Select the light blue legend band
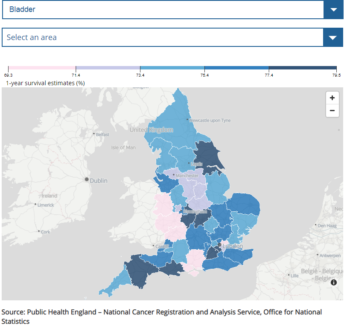Image resolution: width=347 pixels, height=331 pixels. [172, 68]
